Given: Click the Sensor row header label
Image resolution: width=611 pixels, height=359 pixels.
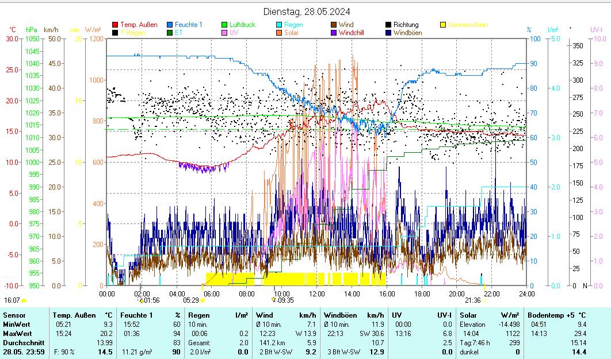Looking at the screenshot, I should (x=14, y=315).
